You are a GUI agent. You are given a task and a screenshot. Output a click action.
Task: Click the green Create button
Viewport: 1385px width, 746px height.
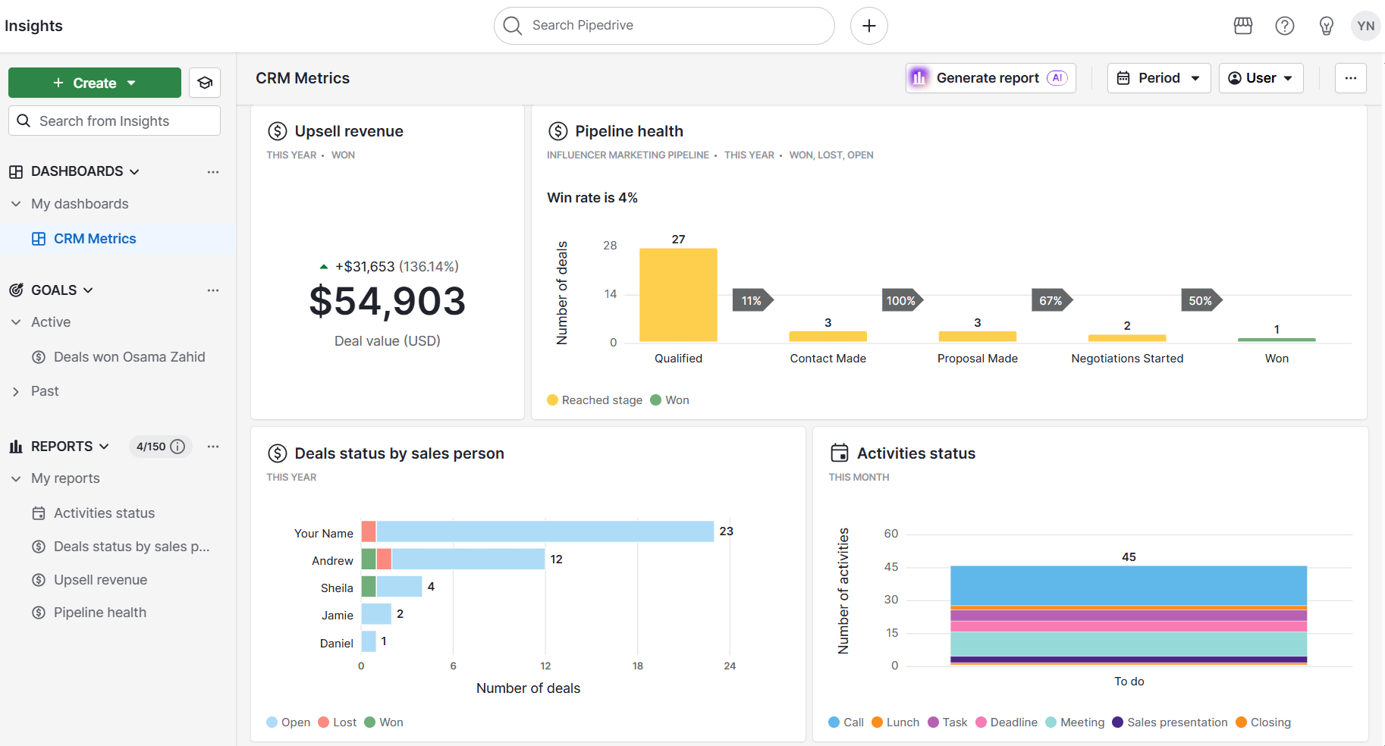pyautogui.click(x=94, y=83)
